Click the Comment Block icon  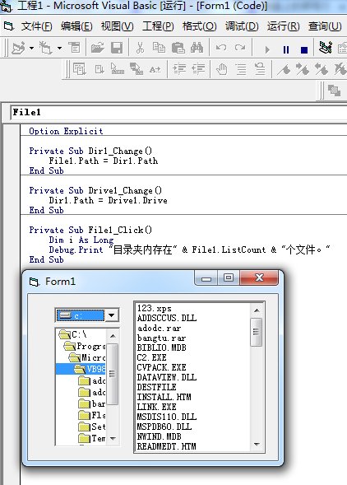[241, 69]
